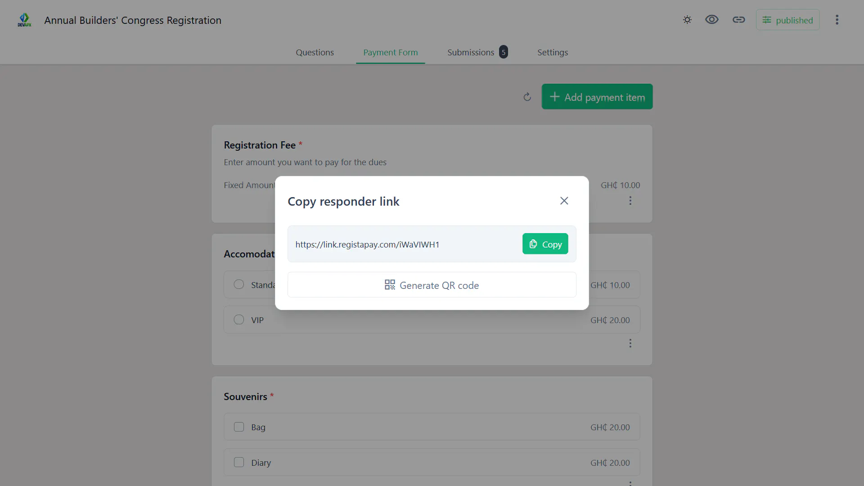The image size is (864, 486).
Task: Open Registration Fee card options menu
Action: point(630,201)
